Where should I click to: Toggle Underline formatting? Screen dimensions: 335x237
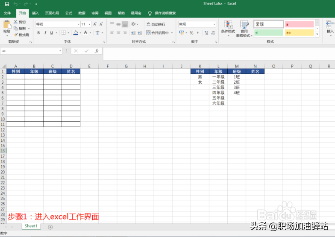click(x=51, y=32)
